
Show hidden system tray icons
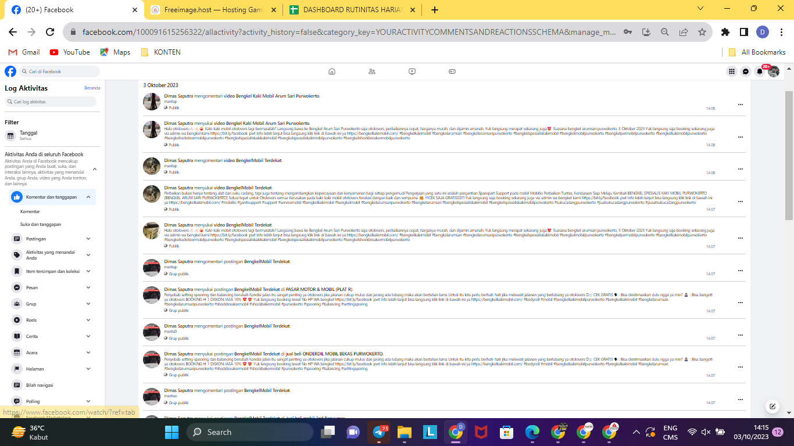coord(636,432)
